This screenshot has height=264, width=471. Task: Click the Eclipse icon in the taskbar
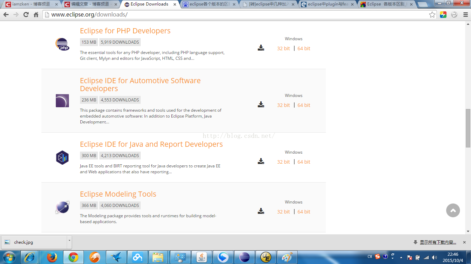(x=244, y=257)
